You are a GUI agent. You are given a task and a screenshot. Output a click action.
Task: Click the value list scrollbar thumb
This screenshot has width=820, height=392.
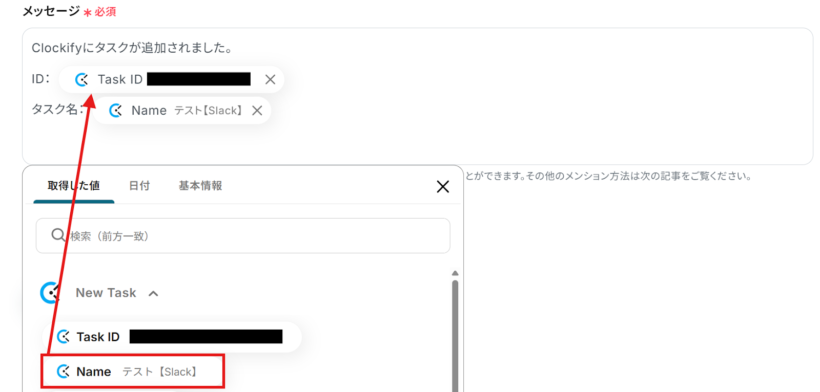455,336
